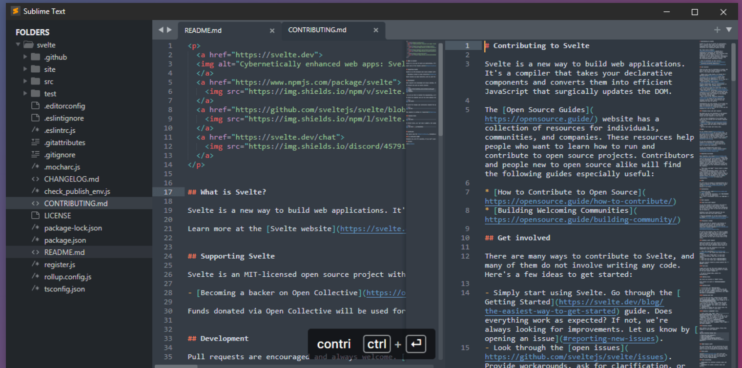Screen dimensions: 742x368
Task: Close the README.md tab
Action: [272, 30]
